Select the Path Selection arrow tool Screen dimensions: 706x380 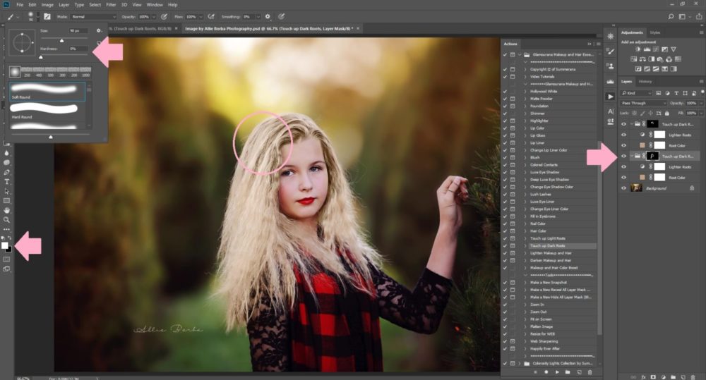tap(7, 191)
